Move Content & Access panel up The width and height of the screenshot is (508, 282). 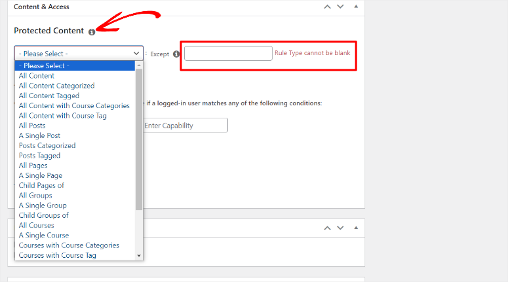(326, 7)
